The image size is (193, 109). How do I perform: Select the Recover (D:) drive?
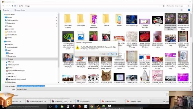12,76
